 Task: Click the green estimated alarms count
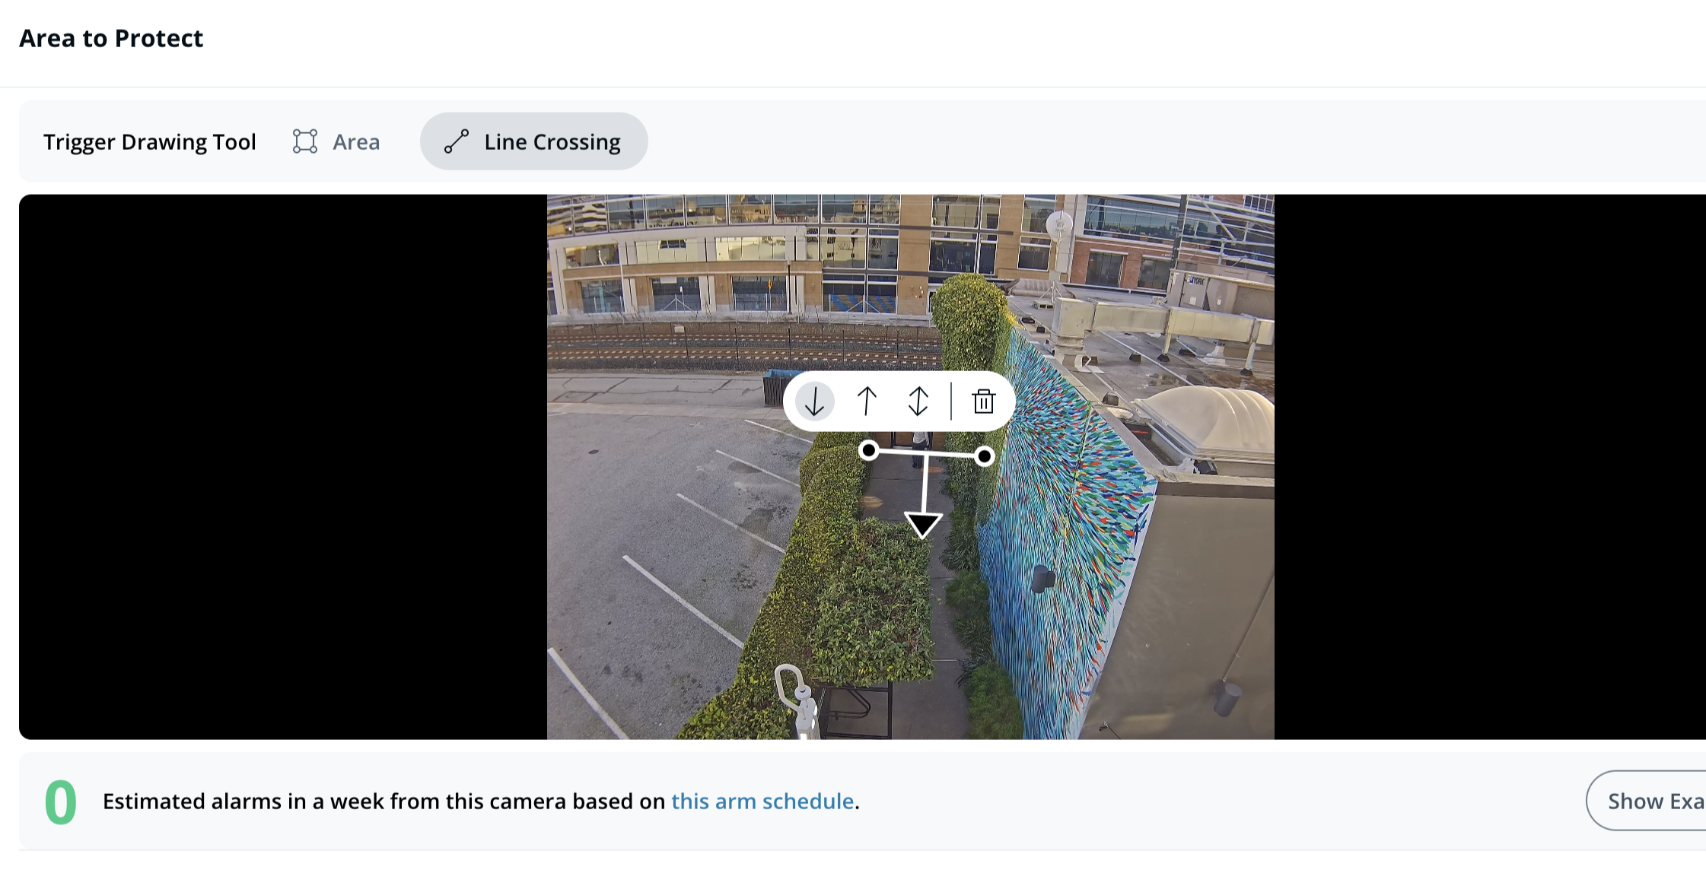pos(61,802)
